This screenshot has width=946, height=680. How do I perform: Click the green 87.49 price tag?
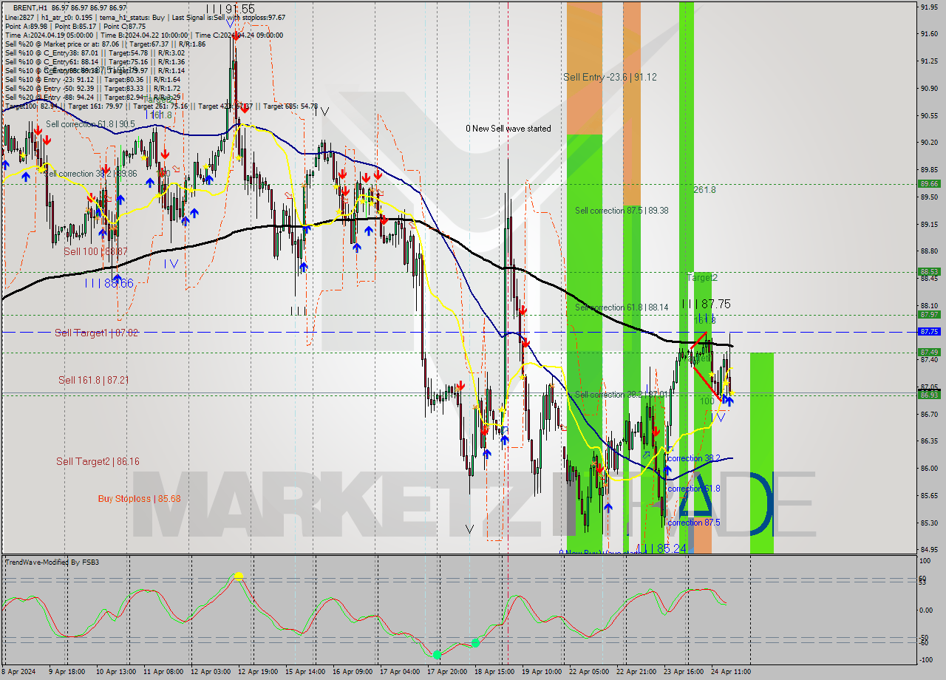coord(929,352)
